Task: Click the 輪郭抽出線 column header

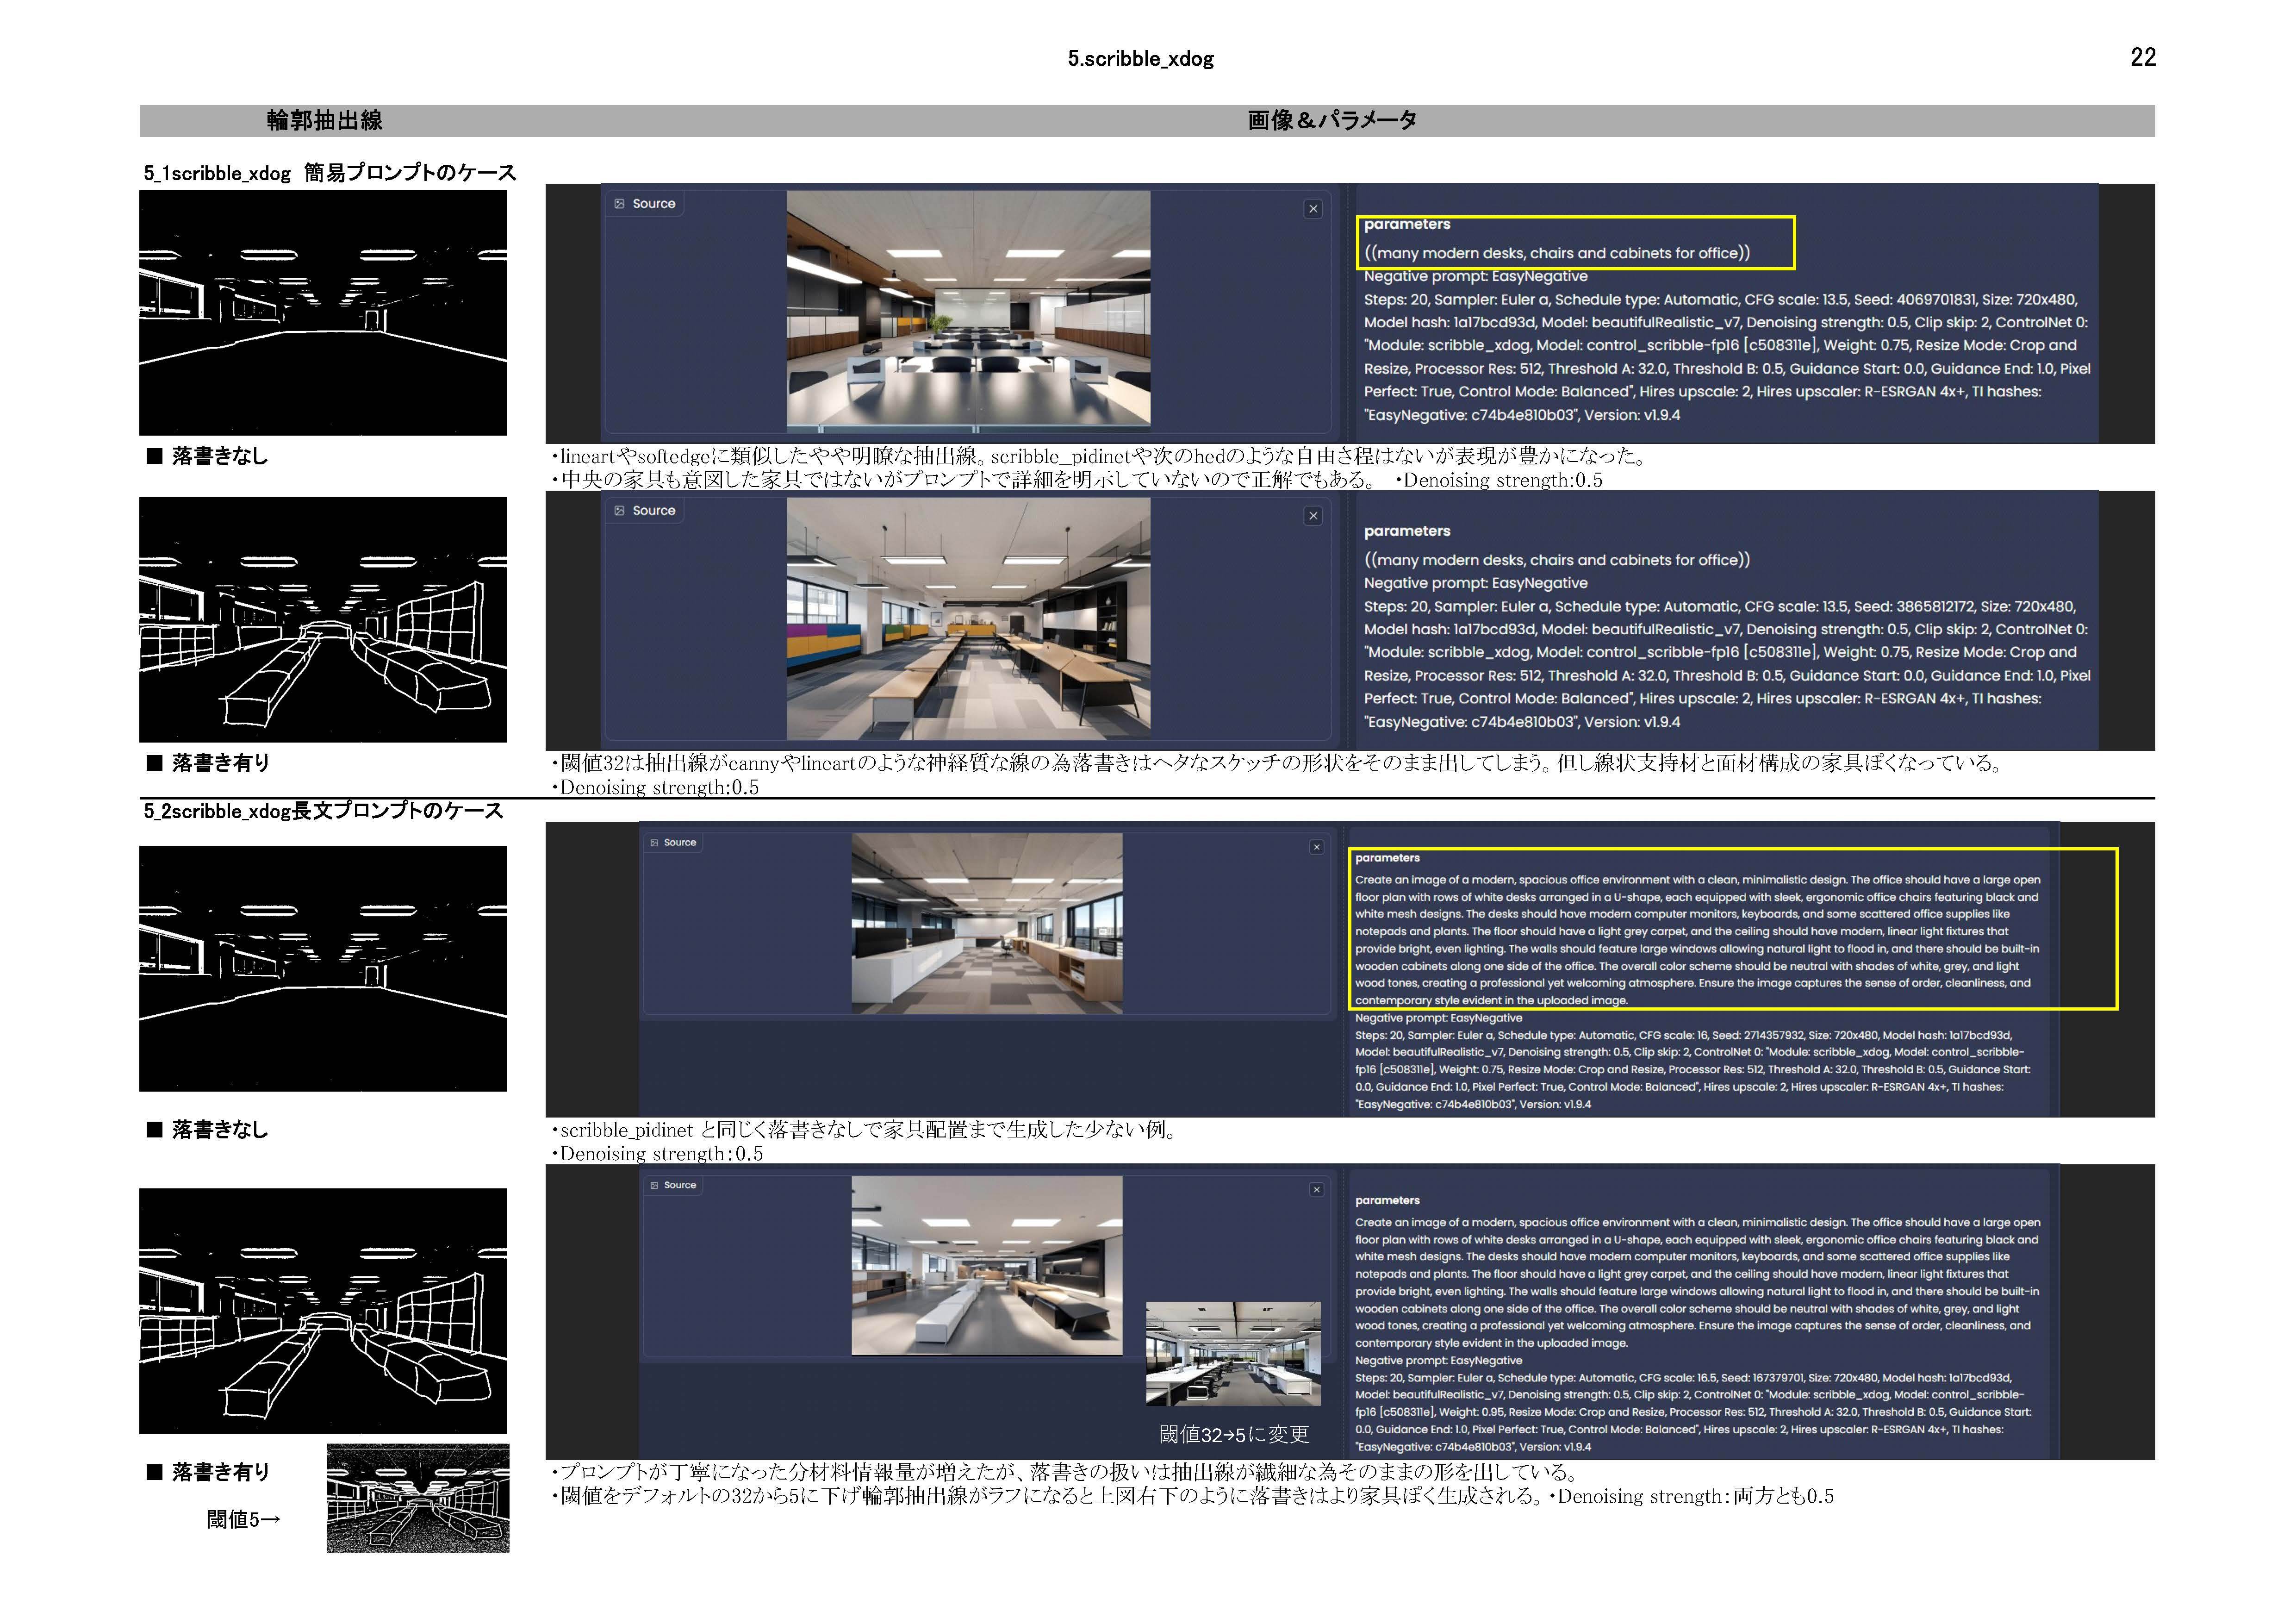Action: point(324,121)
